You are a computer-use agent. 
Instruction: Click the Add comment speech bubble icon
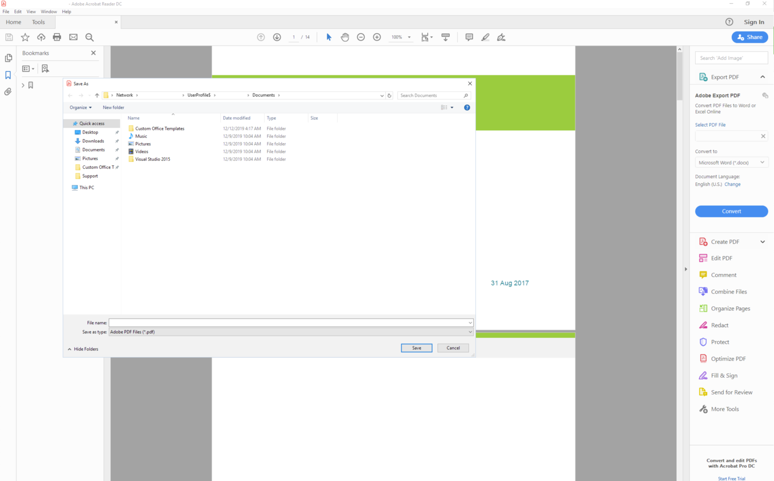point(469,37)
